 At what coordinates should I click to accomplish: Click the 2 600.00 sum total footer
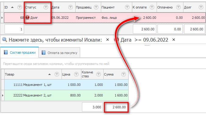pyautogui.click(x=116, y=107)
